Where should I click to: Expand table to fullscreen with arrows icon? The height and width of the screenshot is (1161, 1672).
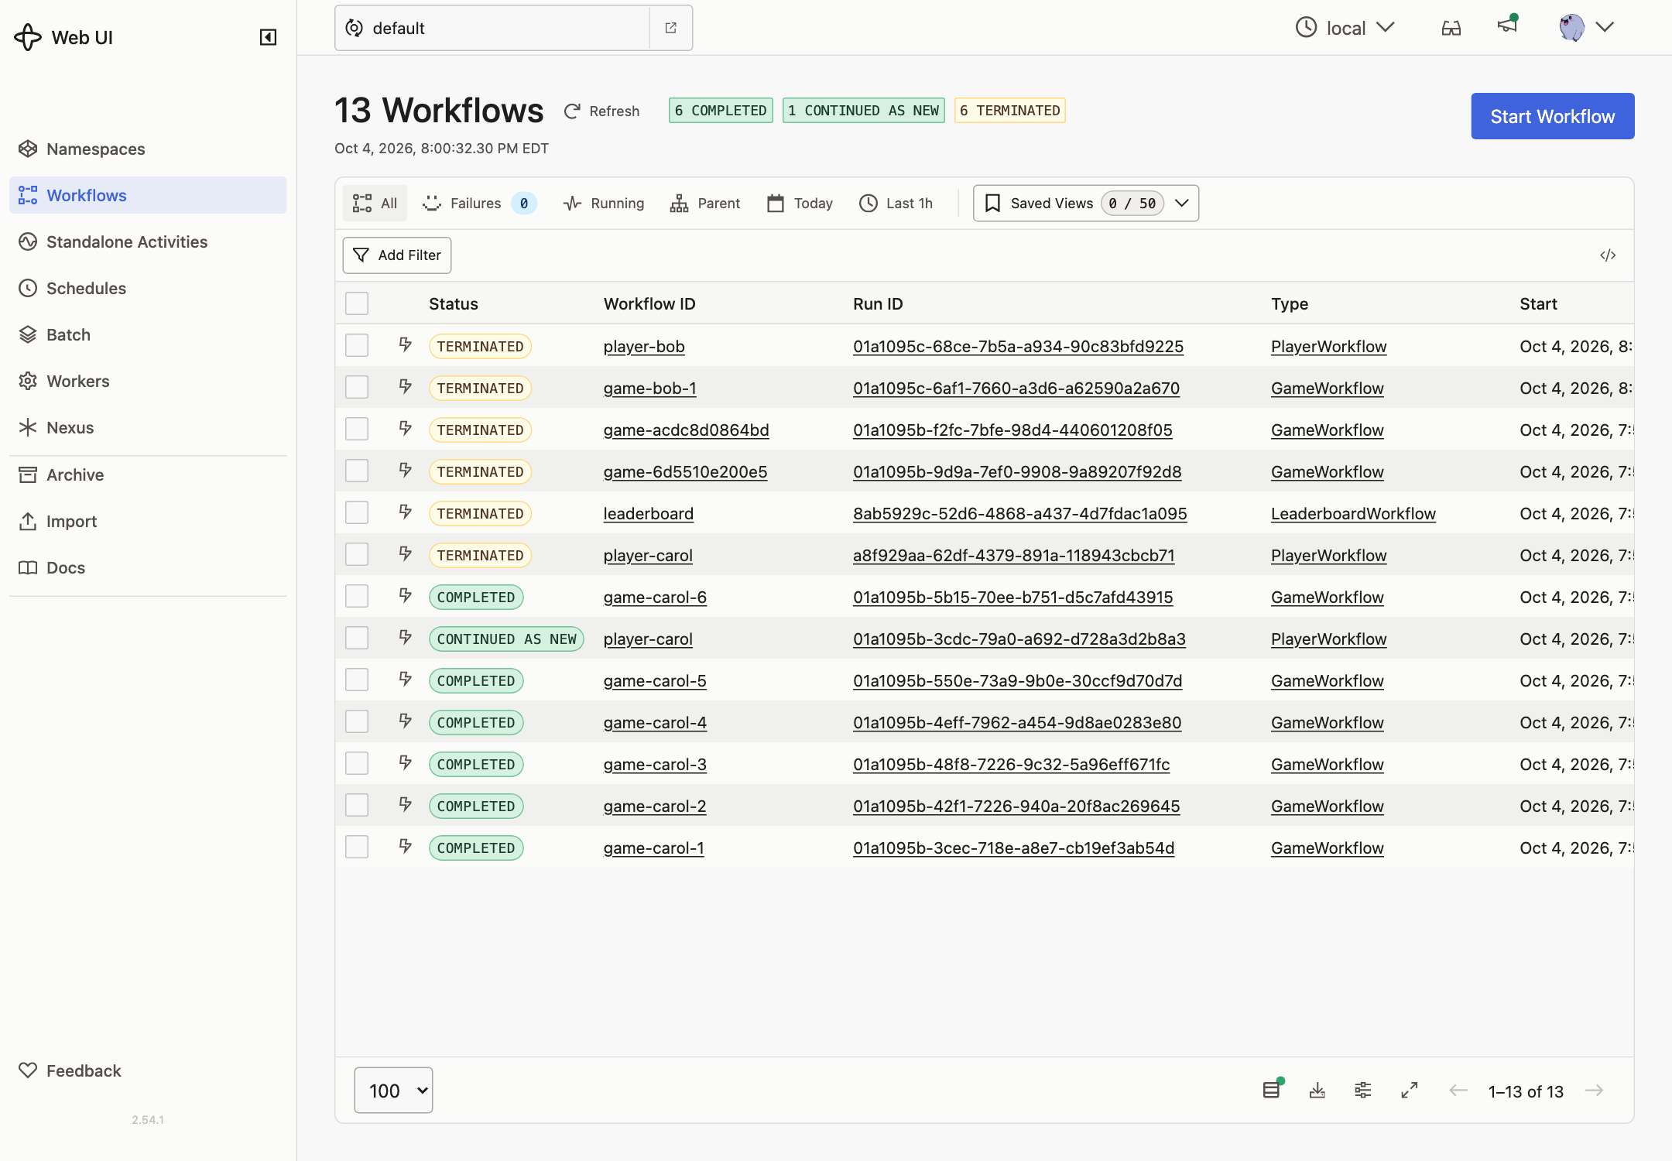1410,1091
